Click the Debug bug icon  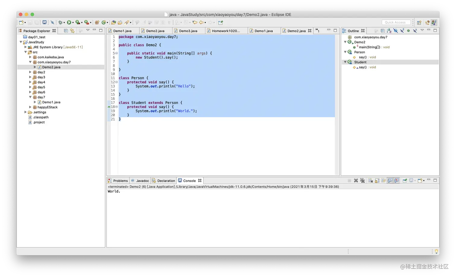[x=60, y=22]
